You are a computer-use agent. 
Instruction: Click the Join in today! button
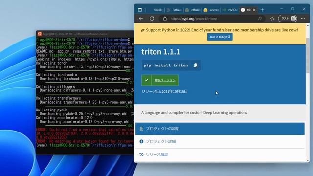[x=220, y=37]
